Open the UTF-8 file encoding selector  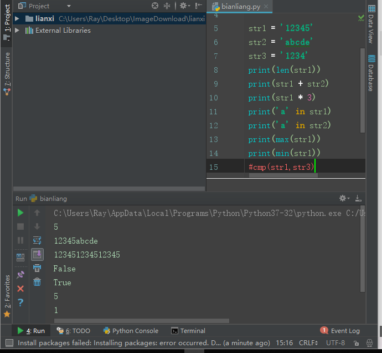click(x=335, y=343)
